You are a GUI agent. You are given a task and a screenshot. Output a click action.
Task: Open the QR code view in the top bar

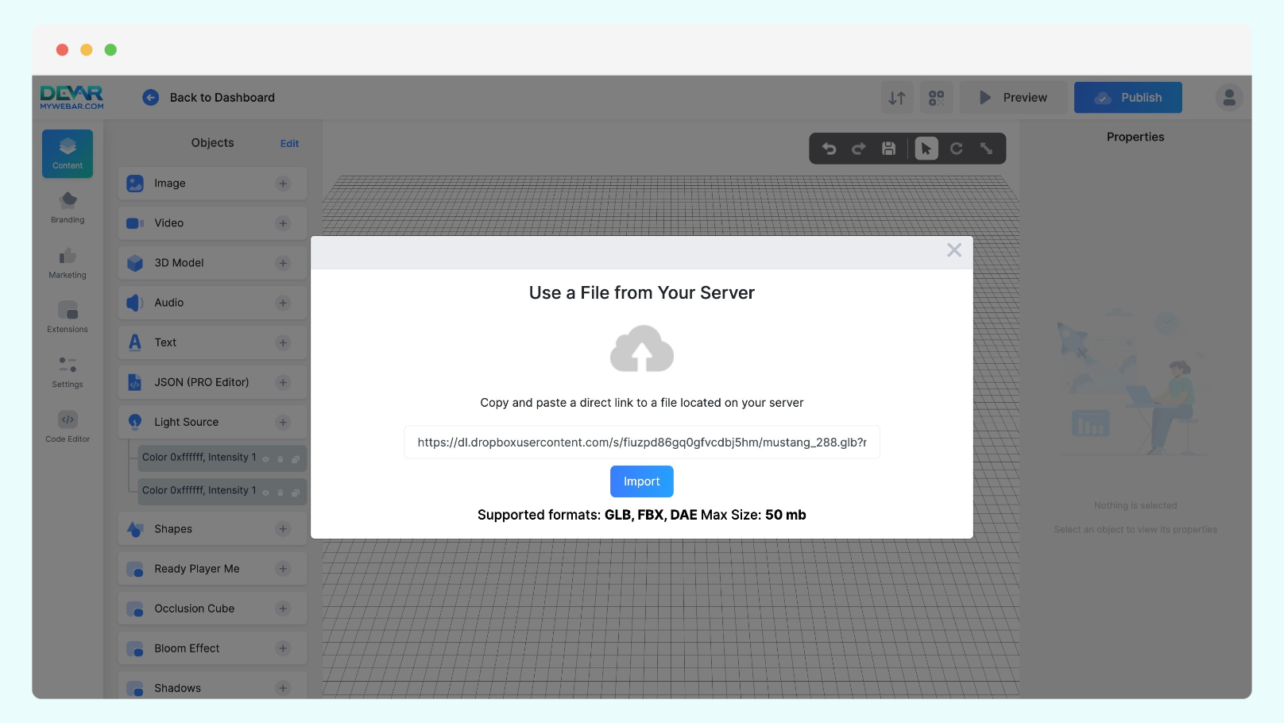[x=936, y=97]
